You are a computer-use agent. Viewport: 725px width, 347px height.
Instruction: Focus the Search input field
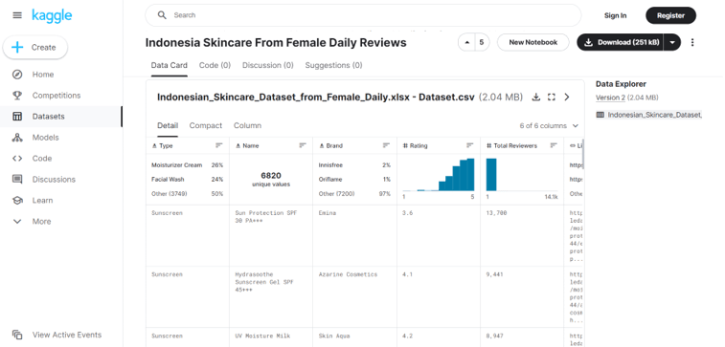[x=363, y=15]
